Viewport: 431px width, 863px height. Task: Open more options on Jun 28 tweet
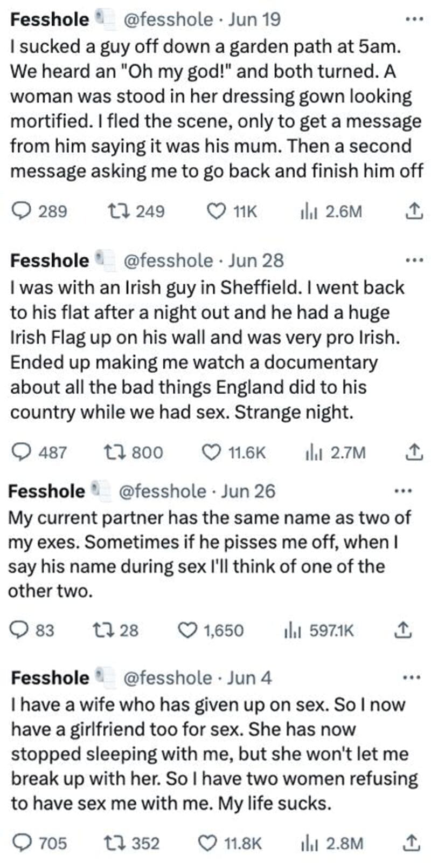(414, 261)
